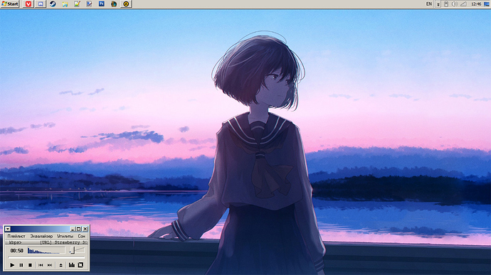Screen dimensions: 491x275
Task: Open the Эквалайзер menu
Action: pos(41,236)
